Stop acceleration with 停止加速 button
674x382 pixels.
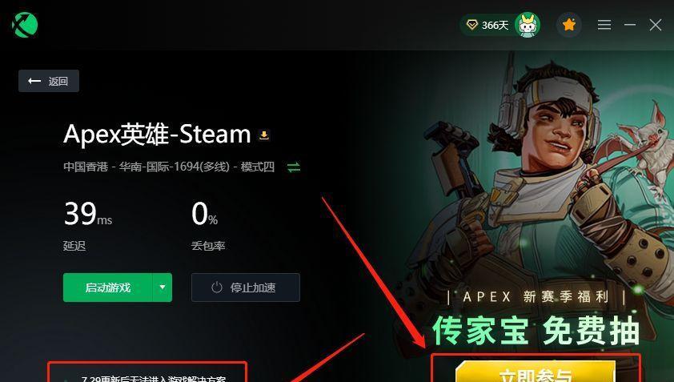pos(246,288)
